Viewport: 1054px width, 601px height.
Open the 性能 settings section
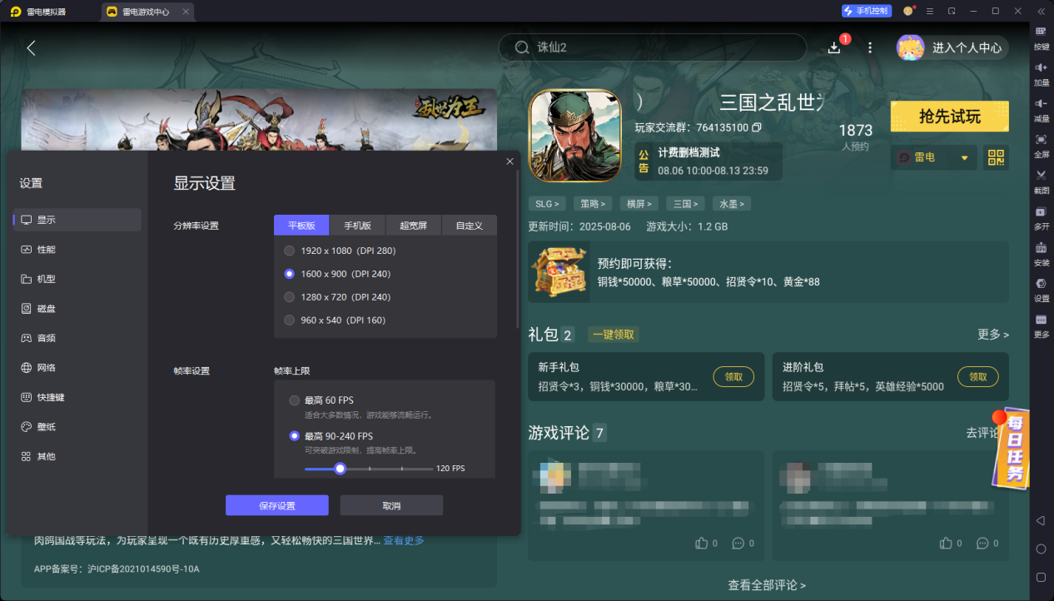pos(77,250)
